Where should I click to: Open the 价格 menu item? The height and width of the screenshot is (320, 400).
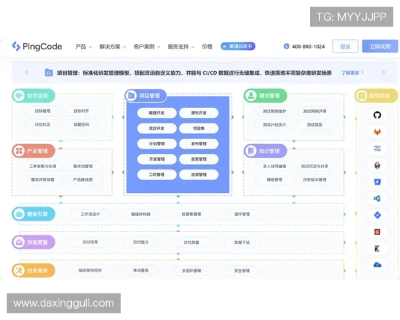pos(207,47)
